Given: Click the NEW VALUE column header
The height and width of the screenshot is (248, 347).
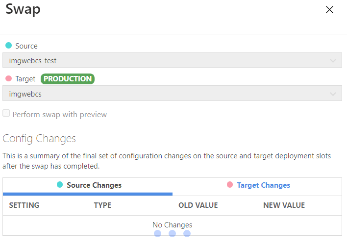Looking at the screenshot, I should tap(284, 205).
